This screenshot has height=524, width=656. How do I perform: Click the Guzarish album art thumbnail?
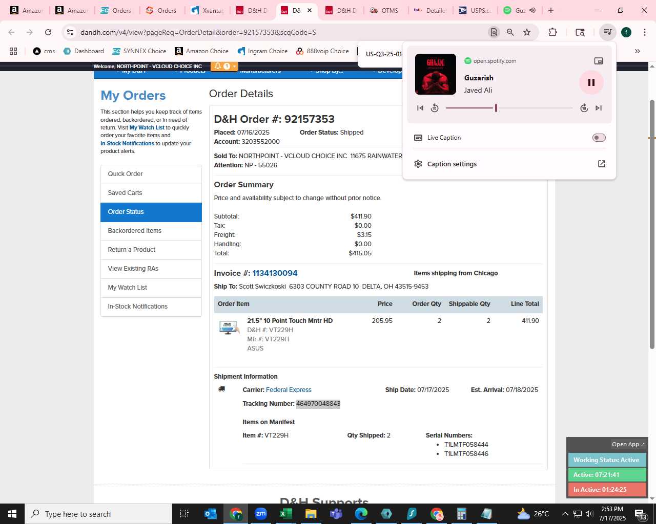pos(436,74)
